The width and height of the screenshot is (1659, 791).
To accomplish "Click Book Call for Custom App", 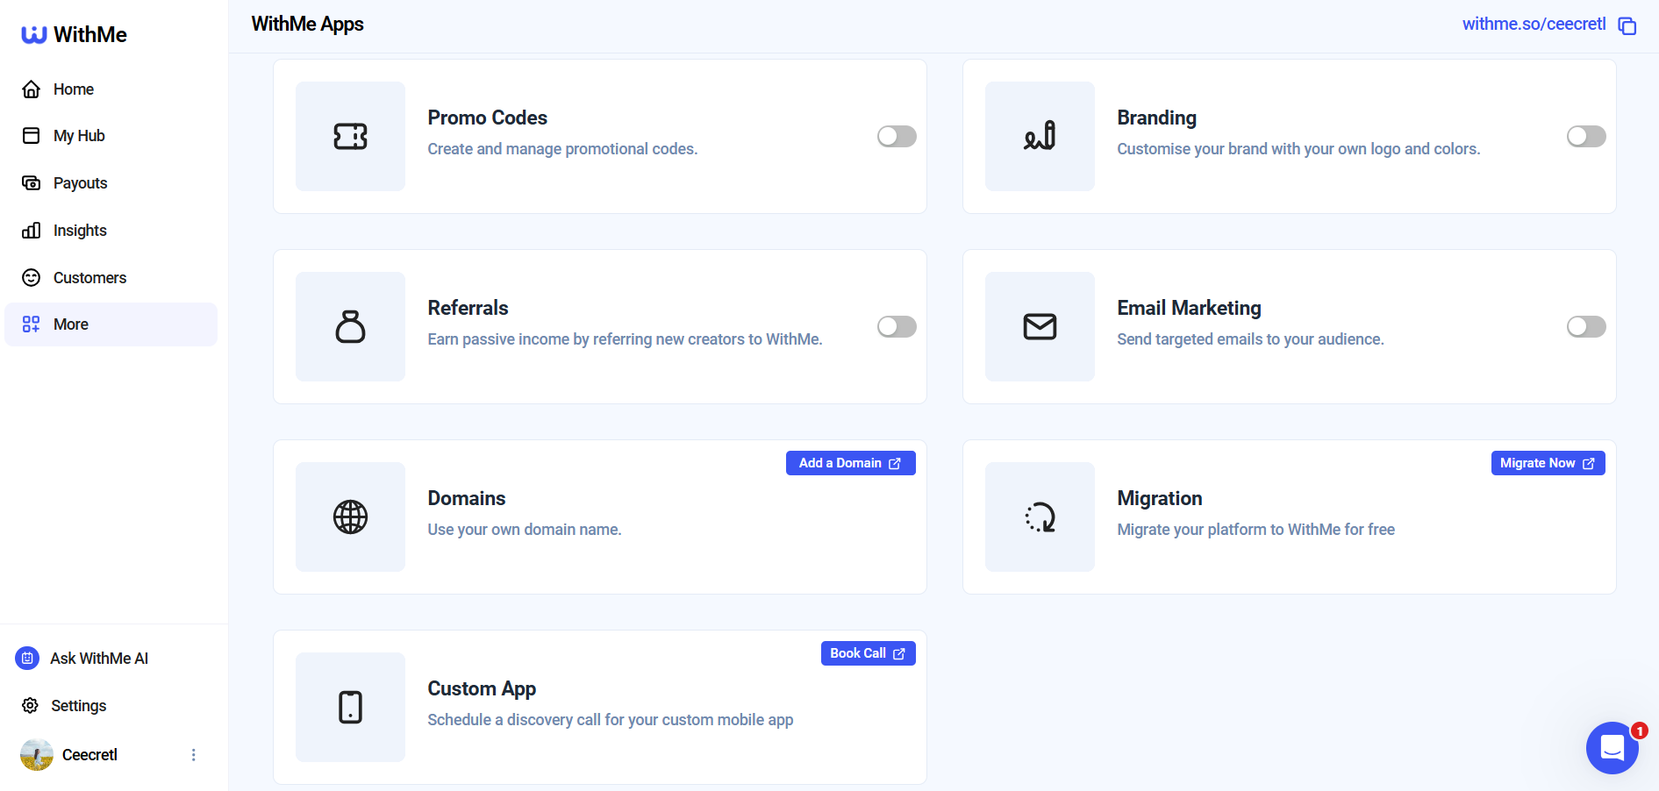I will pyautogui.click(x=867, y=652).
